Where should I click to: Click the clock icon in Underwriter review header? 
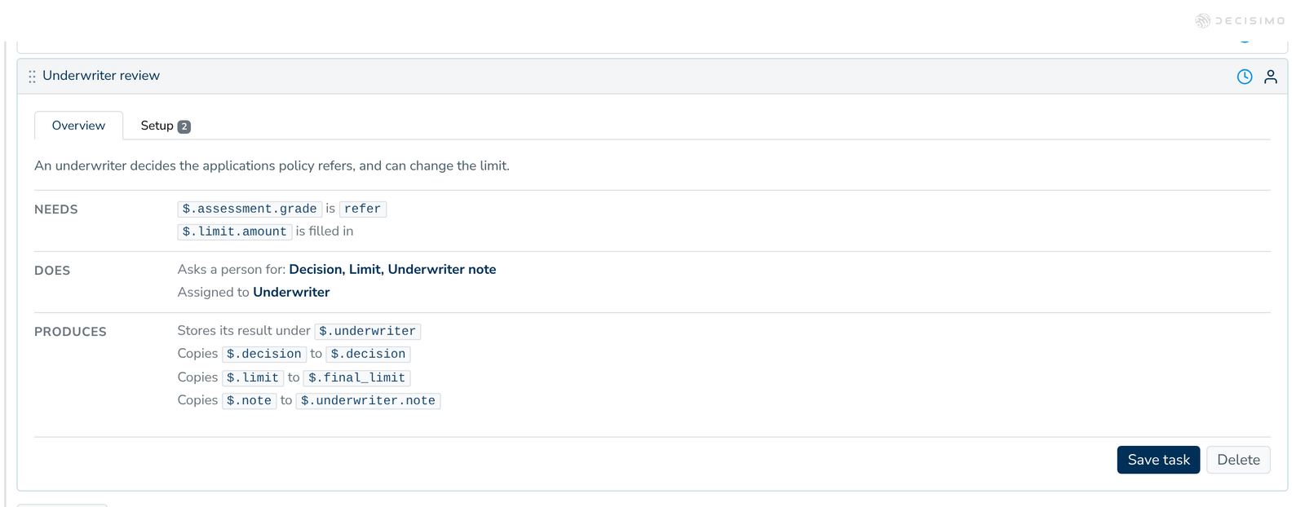click(x=1245, y=77)
